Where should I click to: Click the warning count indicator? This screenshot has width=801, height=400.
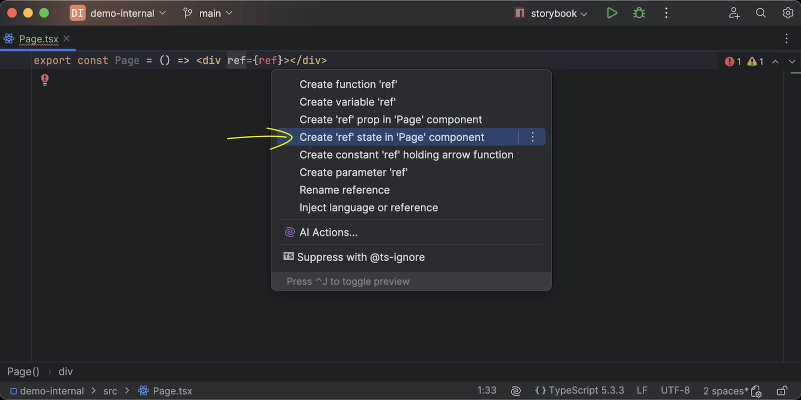click(755, 61)
